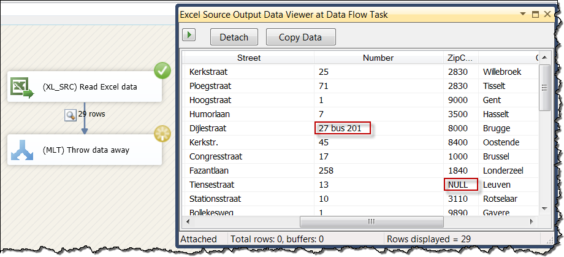The height and width of the screenshot is (257, 564).
Task: Select the number 258 cell
Action: [x=379, y=171]
